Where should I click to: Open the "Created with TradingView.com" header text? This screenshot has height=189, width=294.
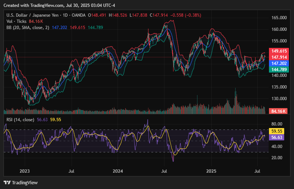pyautogui.click(x=58, y=4)
